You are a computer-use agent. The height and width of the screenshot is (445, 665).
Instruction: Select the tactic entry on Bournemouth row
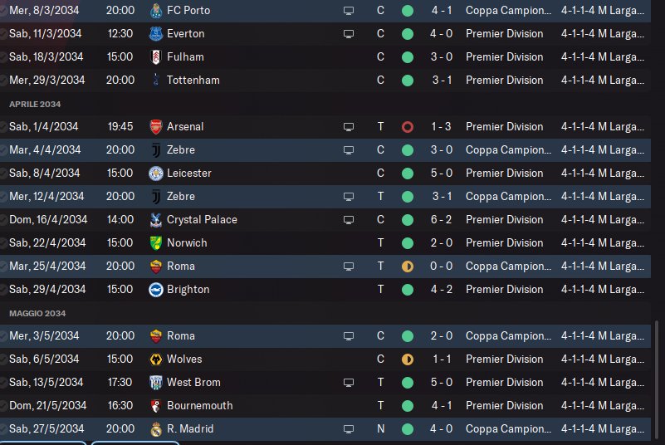(x=602, y=406)
